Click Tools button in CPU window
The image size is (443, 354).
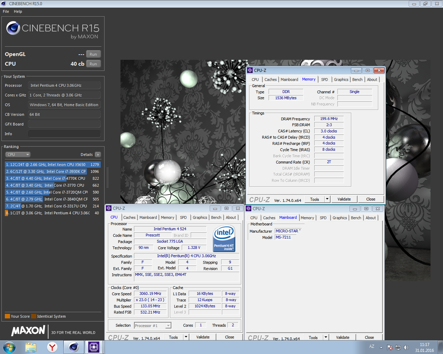(173, 337)
